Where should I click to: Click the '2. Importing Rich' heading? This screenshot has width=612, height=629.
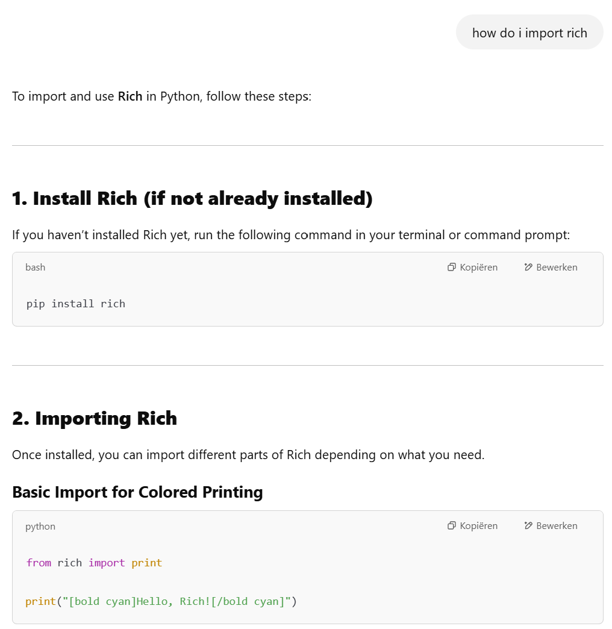(x=94, y=418)
